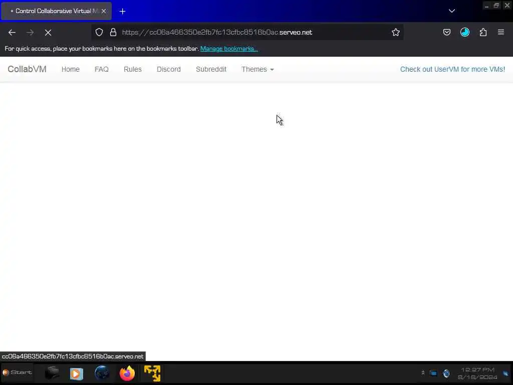Launch the black box taskbar icon
Viewport: 513px width, 385px height.
tap(52, 373)
